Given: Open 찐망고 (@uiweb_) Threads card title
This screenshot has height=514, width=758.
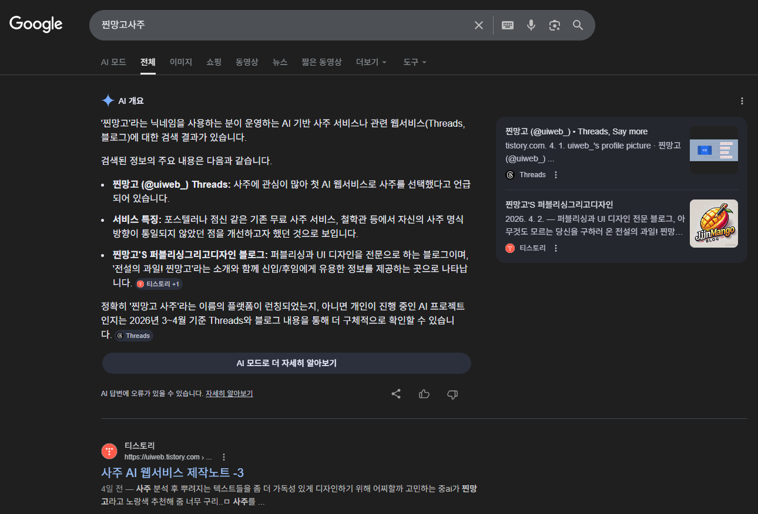Looking at the screenshot, I should (x=576, y=131).
